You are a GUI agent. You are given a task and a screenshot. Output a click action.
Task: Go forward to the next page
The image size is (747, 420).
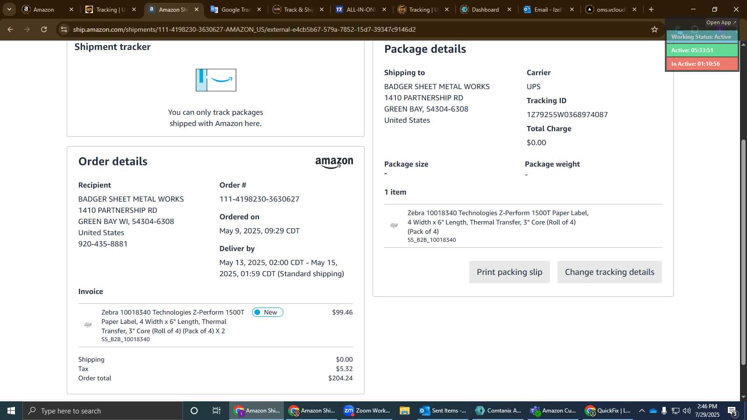point(27,29)
